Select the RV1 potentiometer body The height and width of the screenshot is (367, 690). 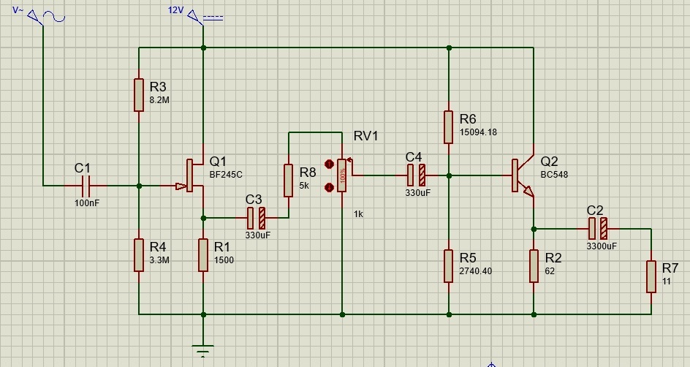pos(342,175)
